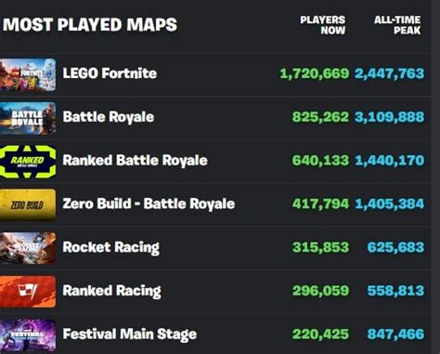
Task: Open the Rocket Racing thumbnail image
Action: click(28, 248)
